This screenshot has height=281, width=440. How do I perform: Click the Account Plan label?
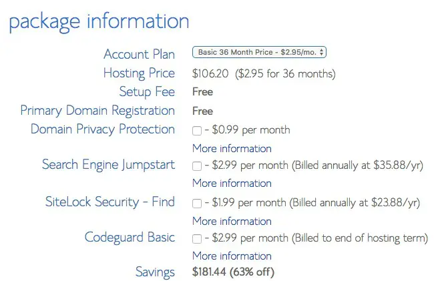[x=139, y=54]
